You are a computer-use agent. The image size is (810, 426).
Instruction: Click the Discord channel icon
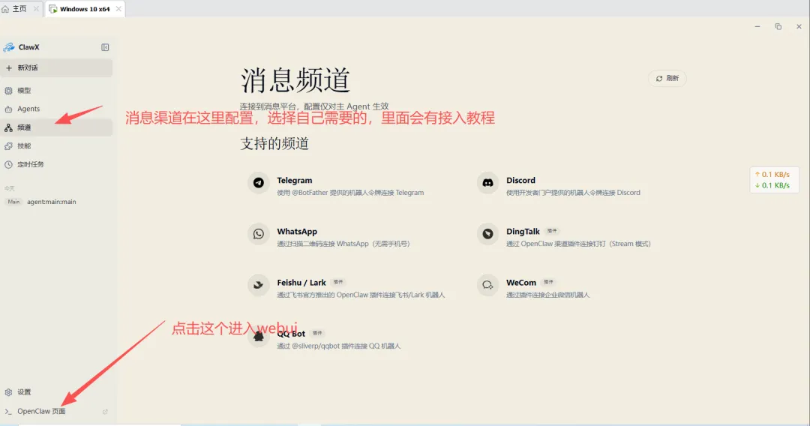[487, 183]
